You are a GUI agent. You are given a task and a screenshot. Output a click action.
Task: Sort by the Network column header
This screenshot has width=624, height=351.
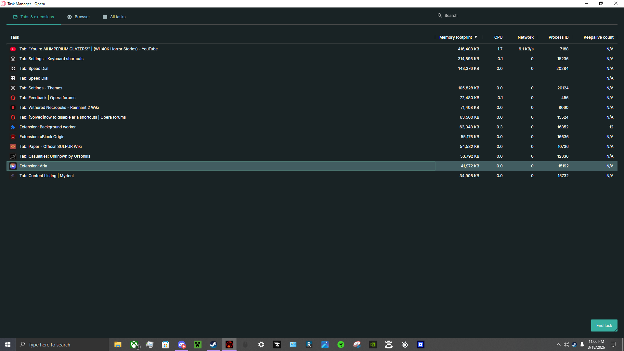click(525, 37)
